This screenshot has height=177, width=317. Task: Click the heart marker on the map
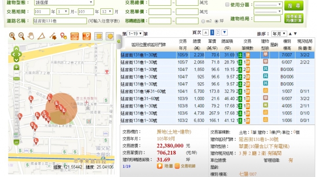click(x=107, y=72)
